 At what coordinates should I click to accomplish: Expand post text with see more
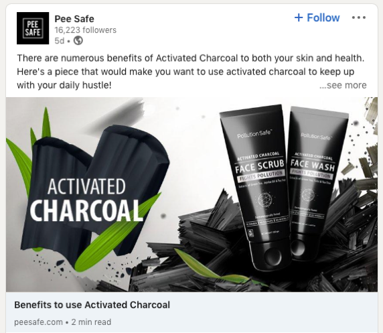(x=343, y=85)
